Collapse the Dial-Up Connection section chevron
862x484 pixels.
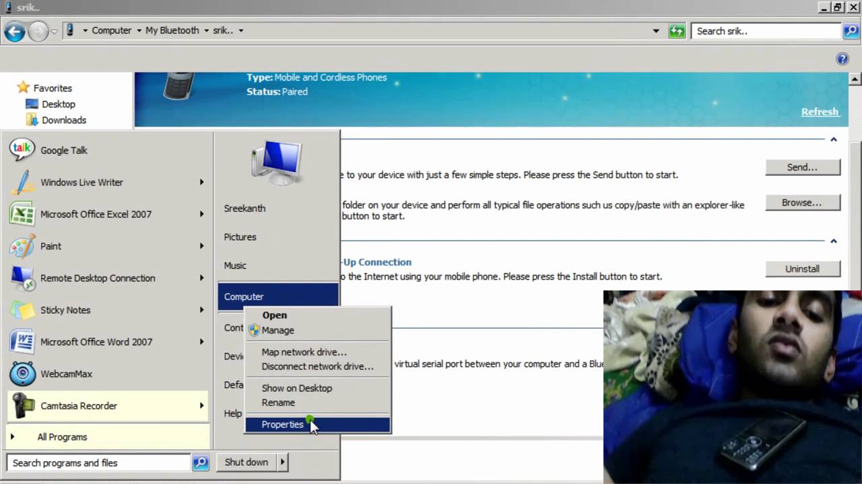833,241
